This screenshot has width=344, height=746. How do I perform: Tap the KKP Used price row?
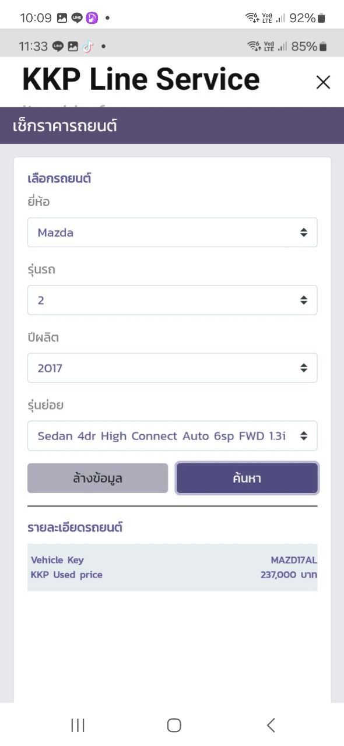[x=173, y=575]
